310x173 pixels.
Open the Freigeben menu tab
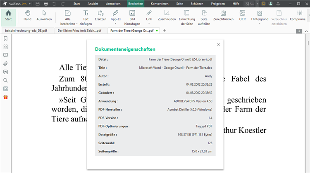[x=218, y=4]
